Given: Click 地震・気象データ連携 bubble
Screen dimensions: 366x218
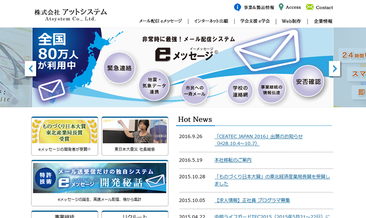Looking at the screenshot, I should click(154, 85).
